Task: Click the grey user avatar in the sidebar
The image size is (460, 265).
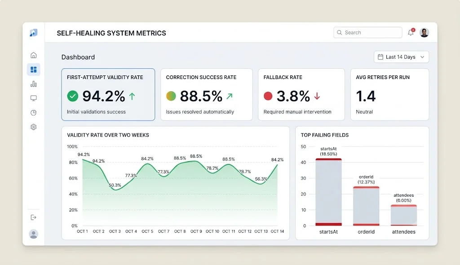Action: [33, 234]
